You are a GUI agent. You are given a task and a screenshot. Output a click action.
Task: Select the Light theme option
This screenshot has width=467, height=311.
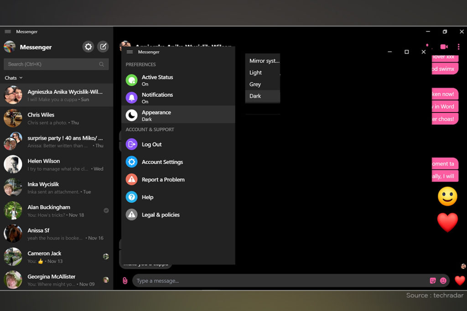pyautogui.click(x=263, y=72)
